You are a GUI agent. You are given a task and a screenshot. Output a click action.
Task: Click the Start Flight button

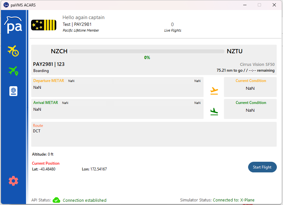(x=262, y=167)
